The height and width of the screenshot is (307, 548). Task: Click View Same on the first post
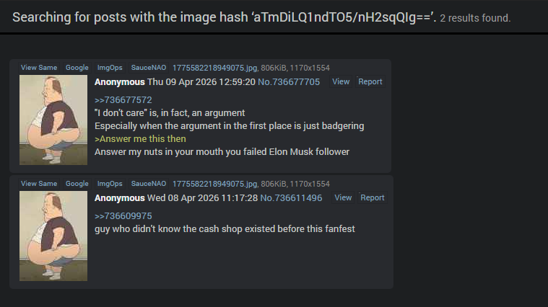click(x=39, y=68)
